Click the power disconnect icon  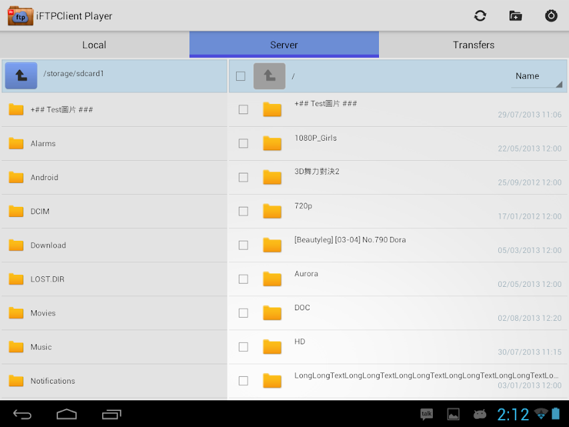tap(551, 15)
